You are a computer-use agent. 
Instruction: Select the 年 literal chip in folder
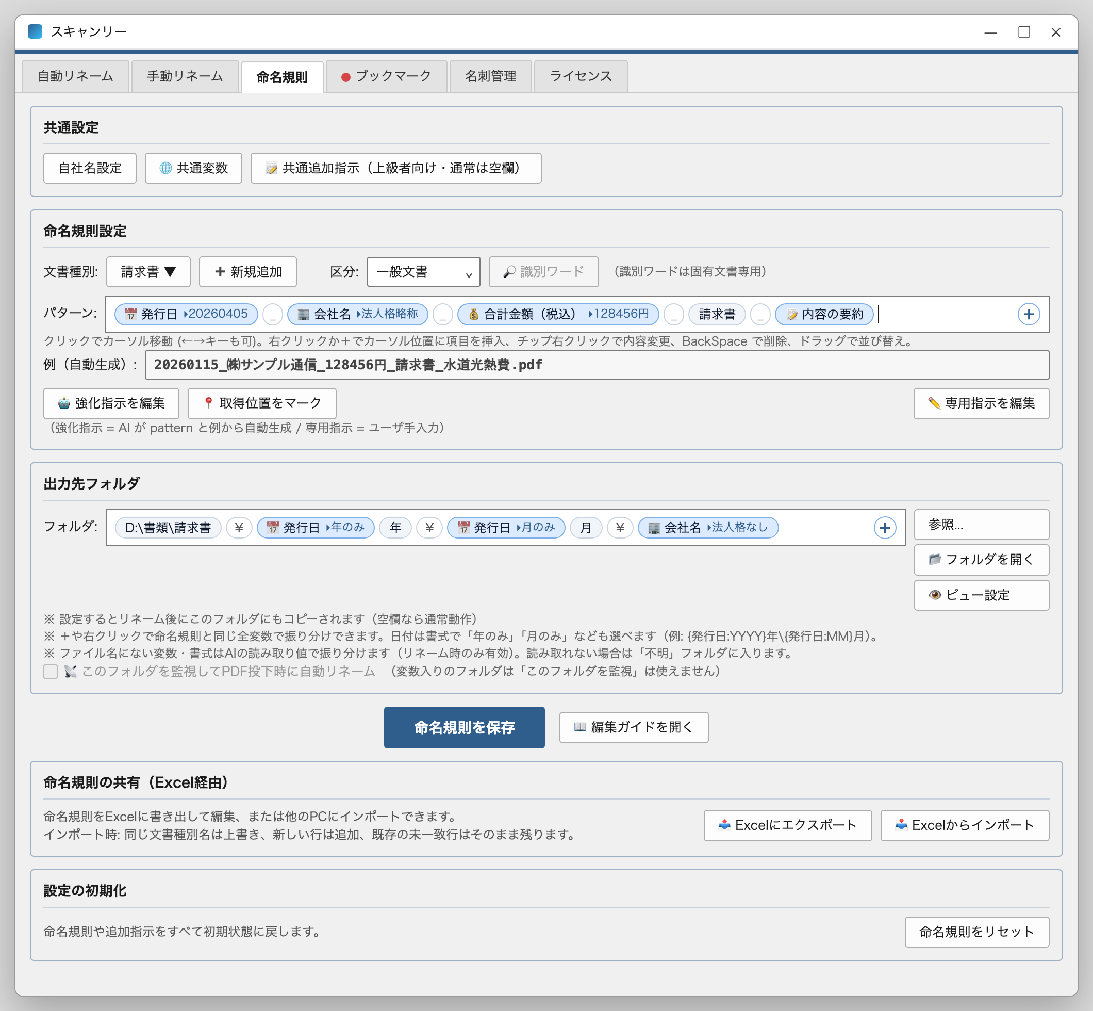(x=395, y=528)
